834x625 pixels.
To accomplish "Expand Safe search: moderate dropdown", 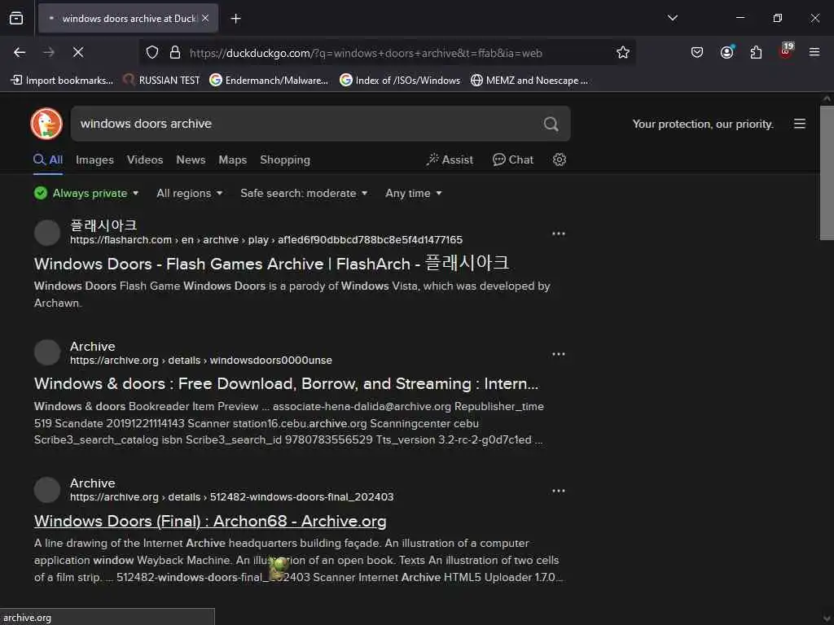I will (x=304, y=193).
